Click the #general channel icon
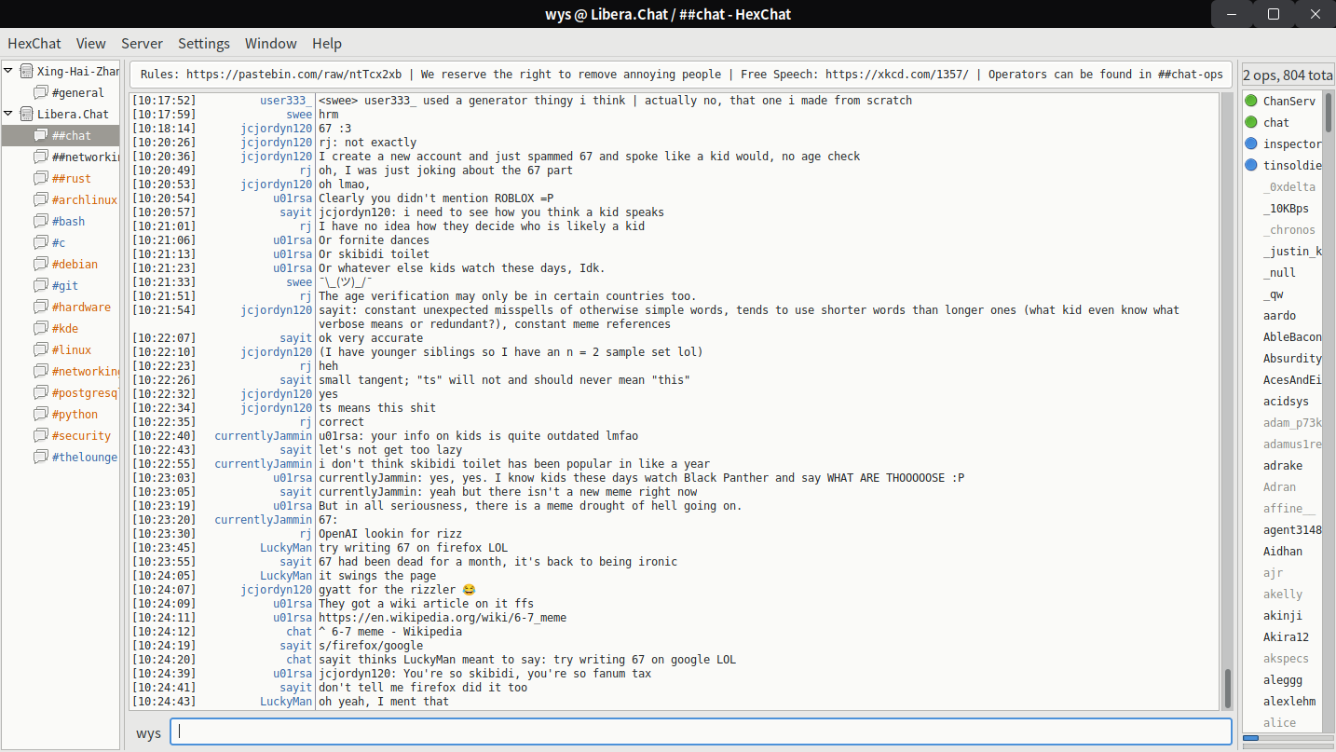 [x=41, y=92]
